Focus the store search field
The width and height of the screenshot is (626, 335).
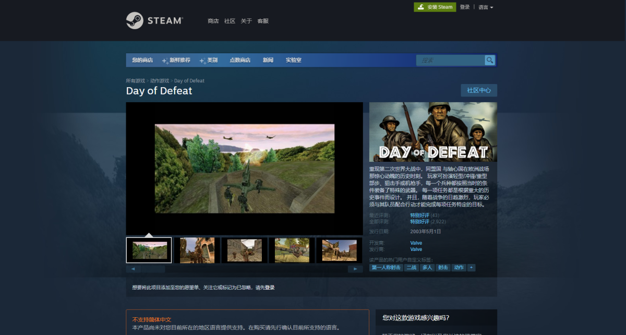click(451, 61)
